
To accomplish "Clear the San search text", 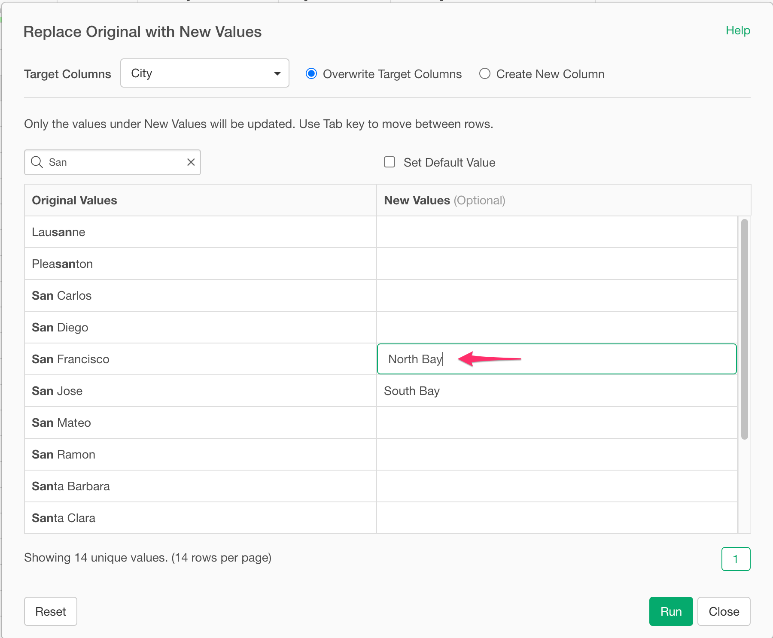I will click(191, 162).
